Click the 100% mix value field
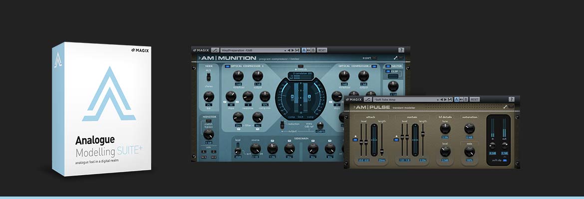The width and height of the screenshot is (584, 199). click(x=469, y=160)
